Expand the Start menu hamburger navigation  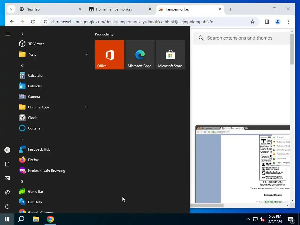tap(7, 34)
